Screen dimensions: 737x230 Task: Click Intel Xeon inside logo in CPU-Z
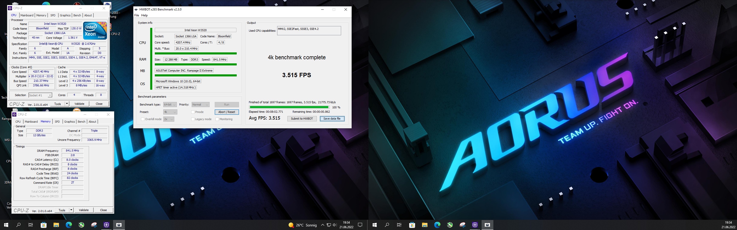[95, 31]
